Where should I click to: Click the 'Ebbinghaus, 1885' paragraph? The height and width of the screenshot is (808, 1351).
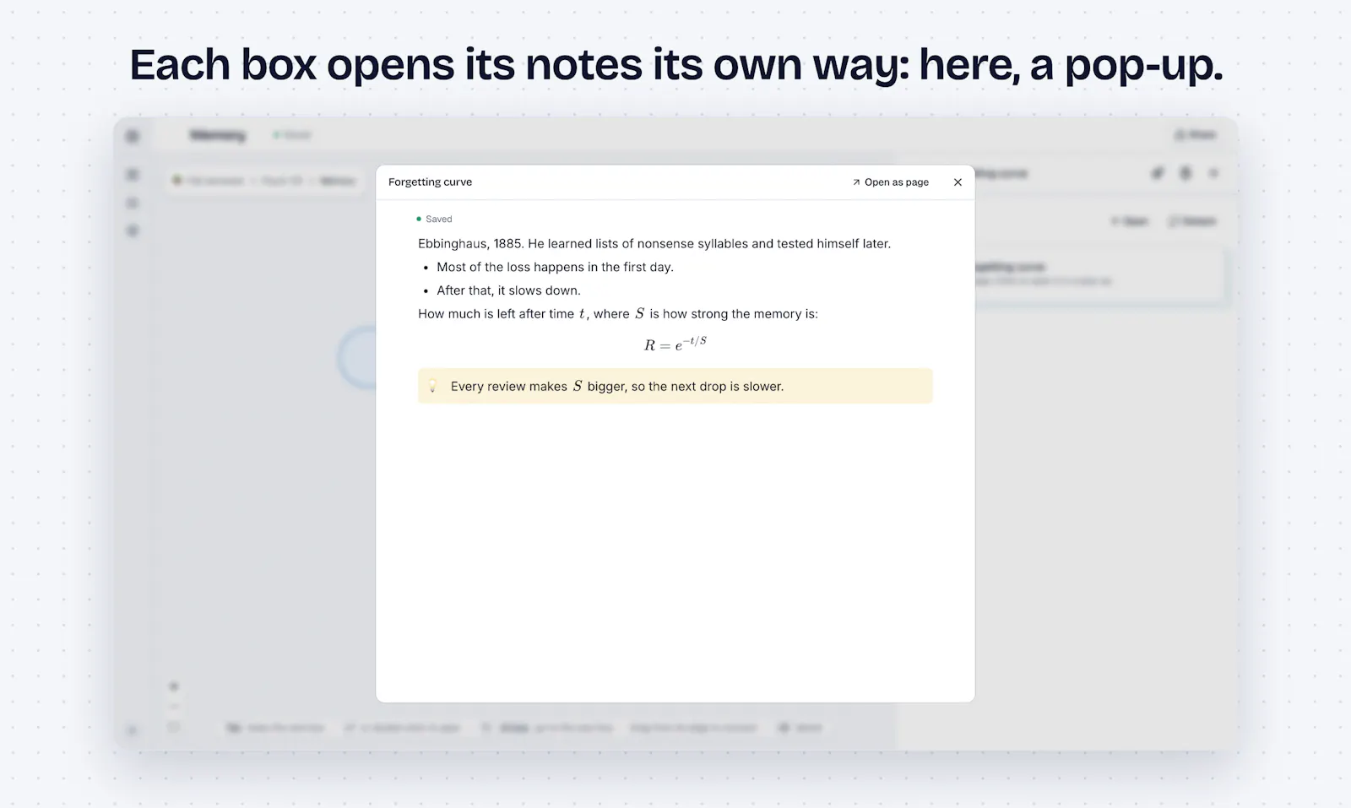click(x=654, y=243)
